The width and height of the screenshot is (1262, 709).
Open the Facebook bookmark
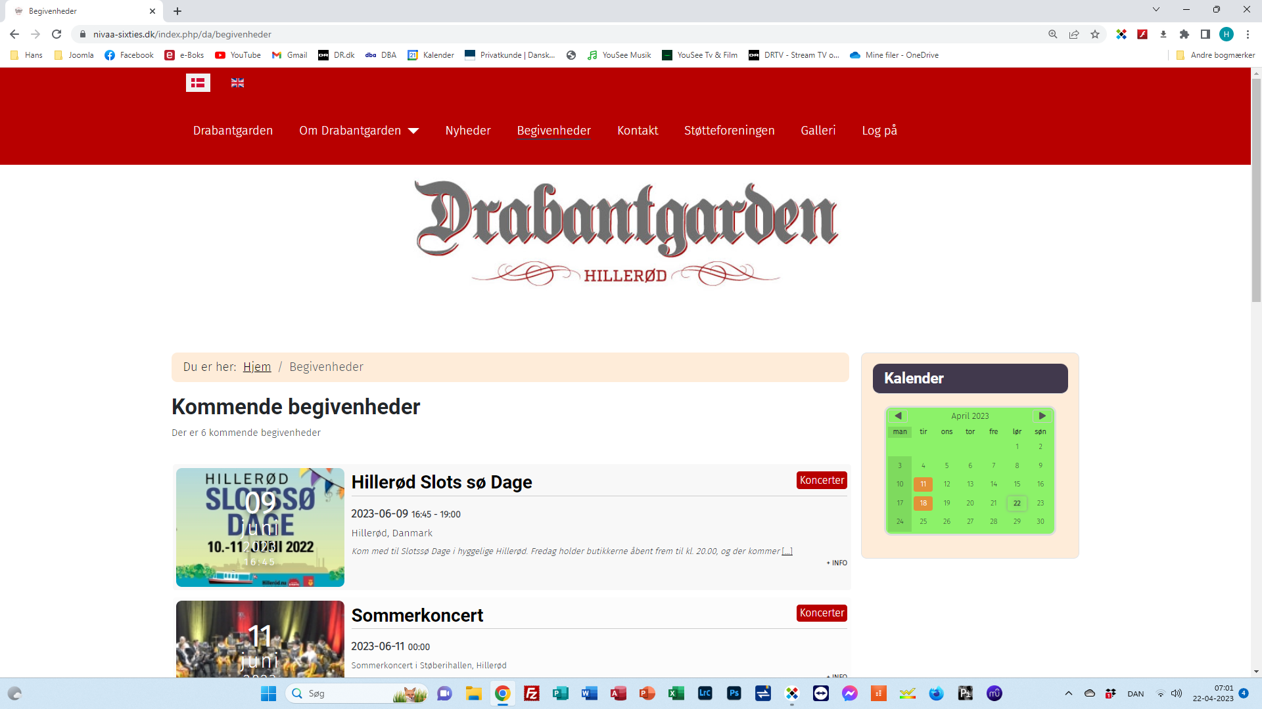click(129, 55)
